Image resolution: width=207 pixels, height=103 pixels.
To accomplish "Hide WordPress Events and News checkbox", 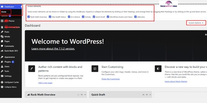I will pos(108,17).
